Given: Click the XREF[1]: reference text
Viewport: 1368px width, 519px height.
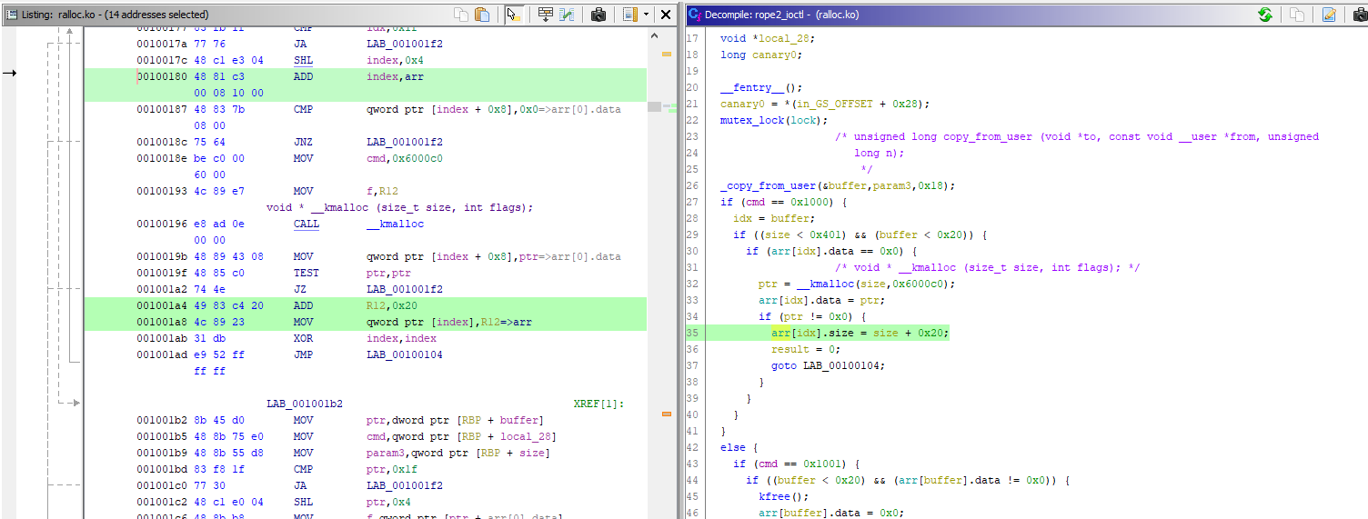Looking at the screenshot, I should (x=599, y=404).
